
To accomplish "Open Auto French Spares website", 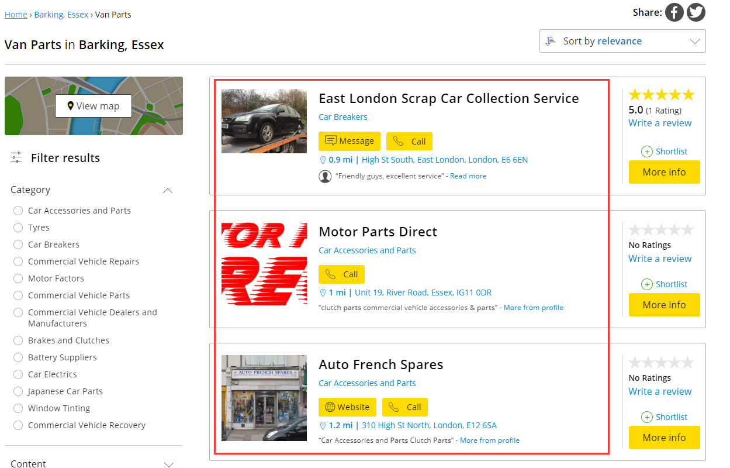I will point(347,407).
